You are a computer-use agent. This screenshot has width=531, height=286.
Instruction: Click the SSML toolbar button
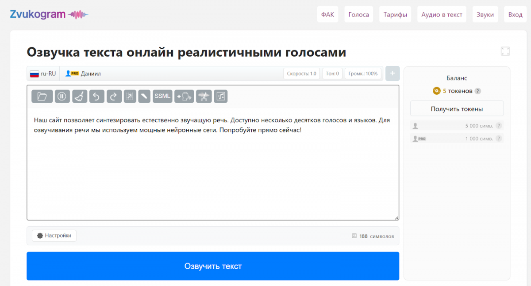162,96
